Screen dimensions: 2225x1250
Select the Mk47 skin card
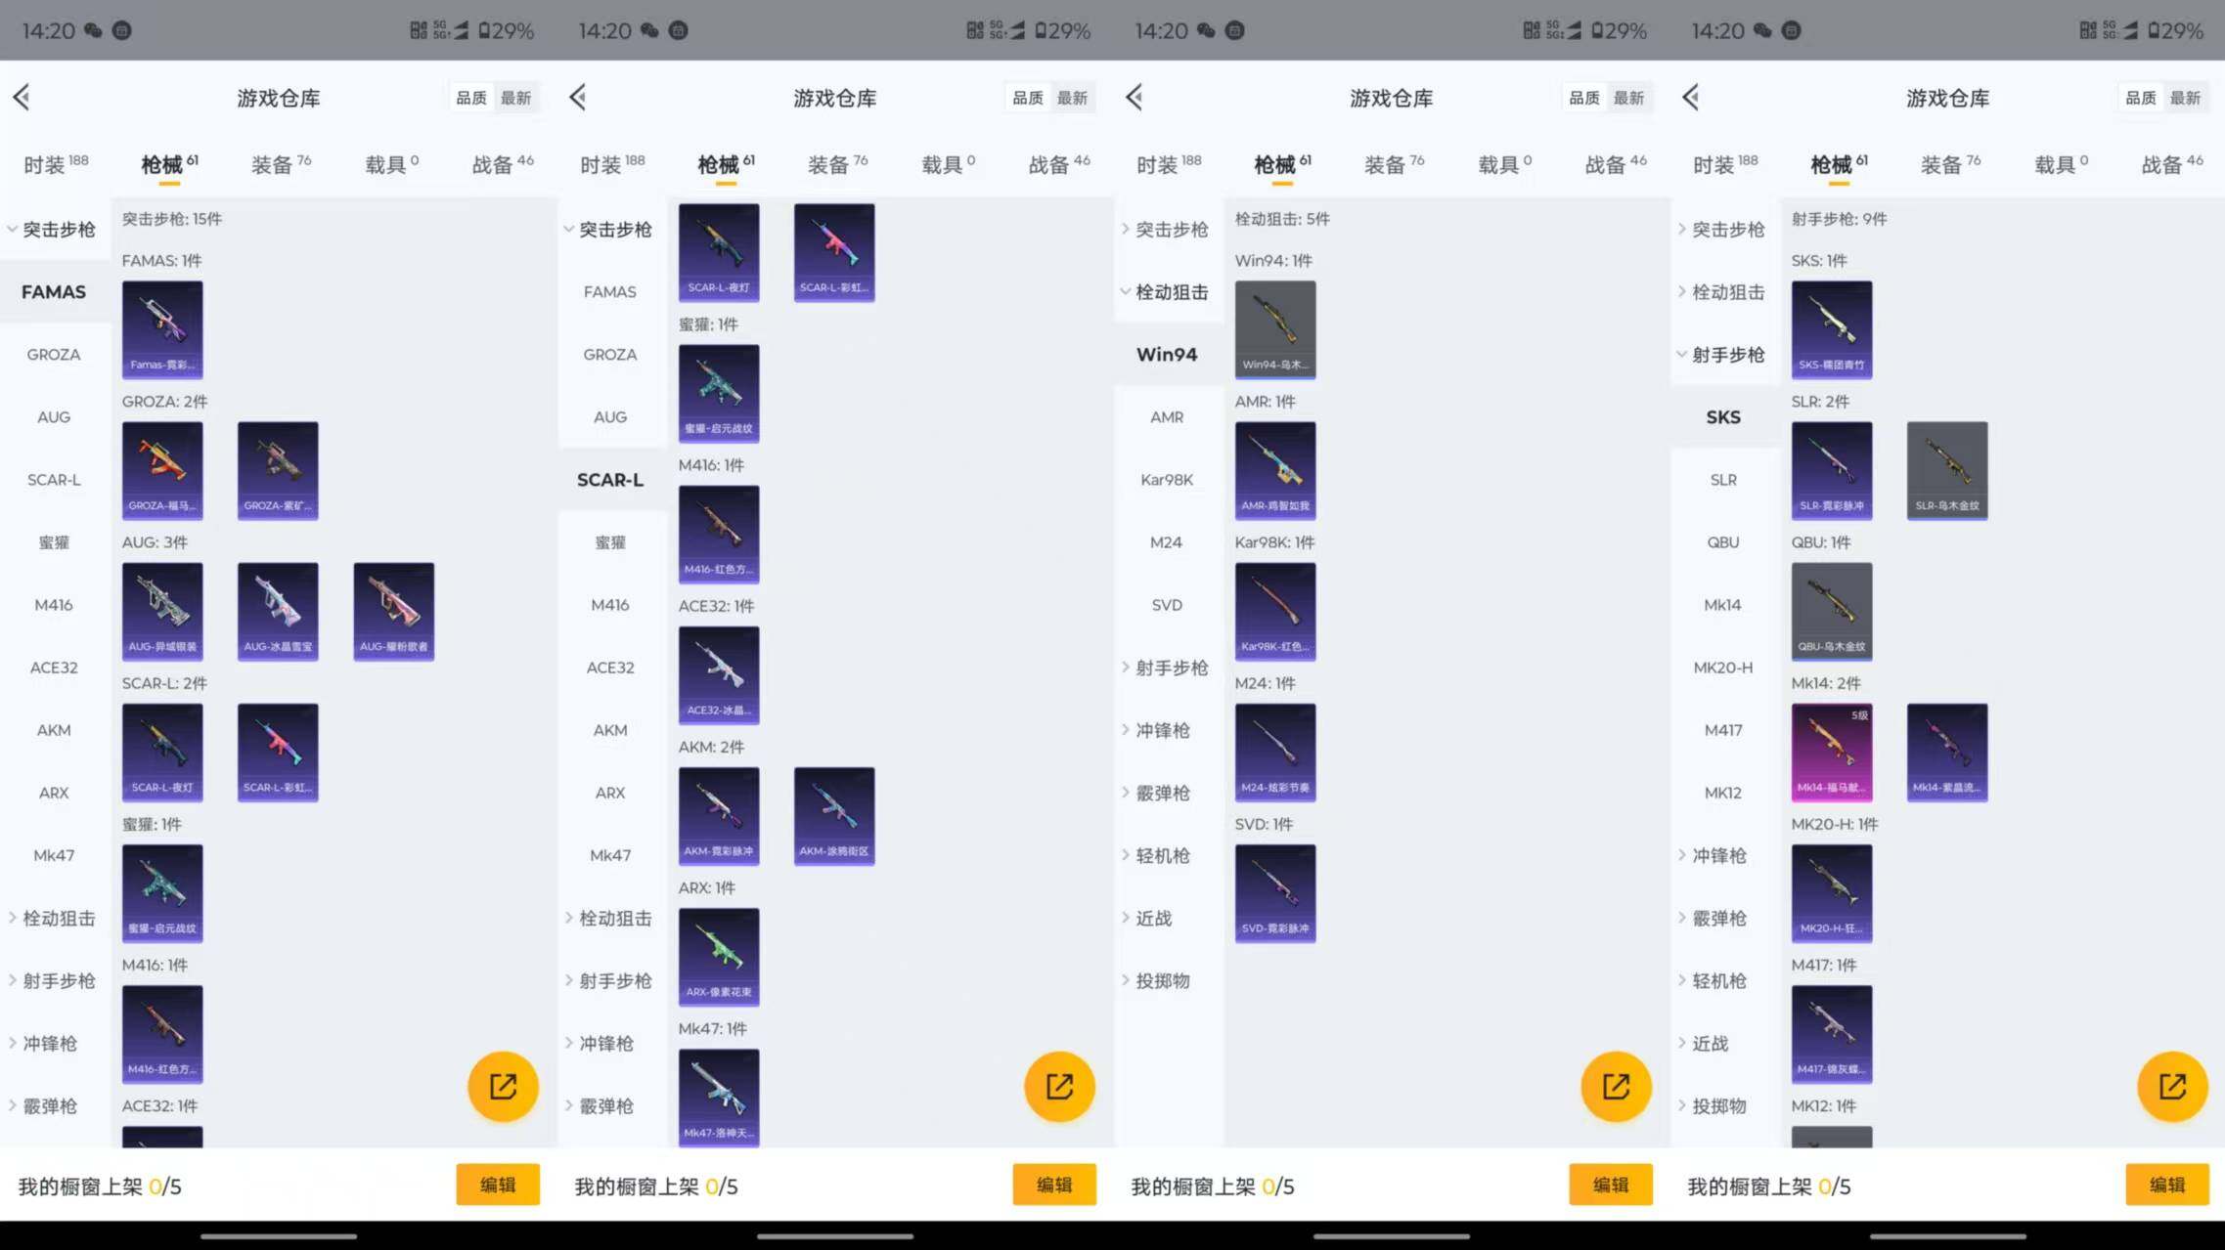point(719,1098)
